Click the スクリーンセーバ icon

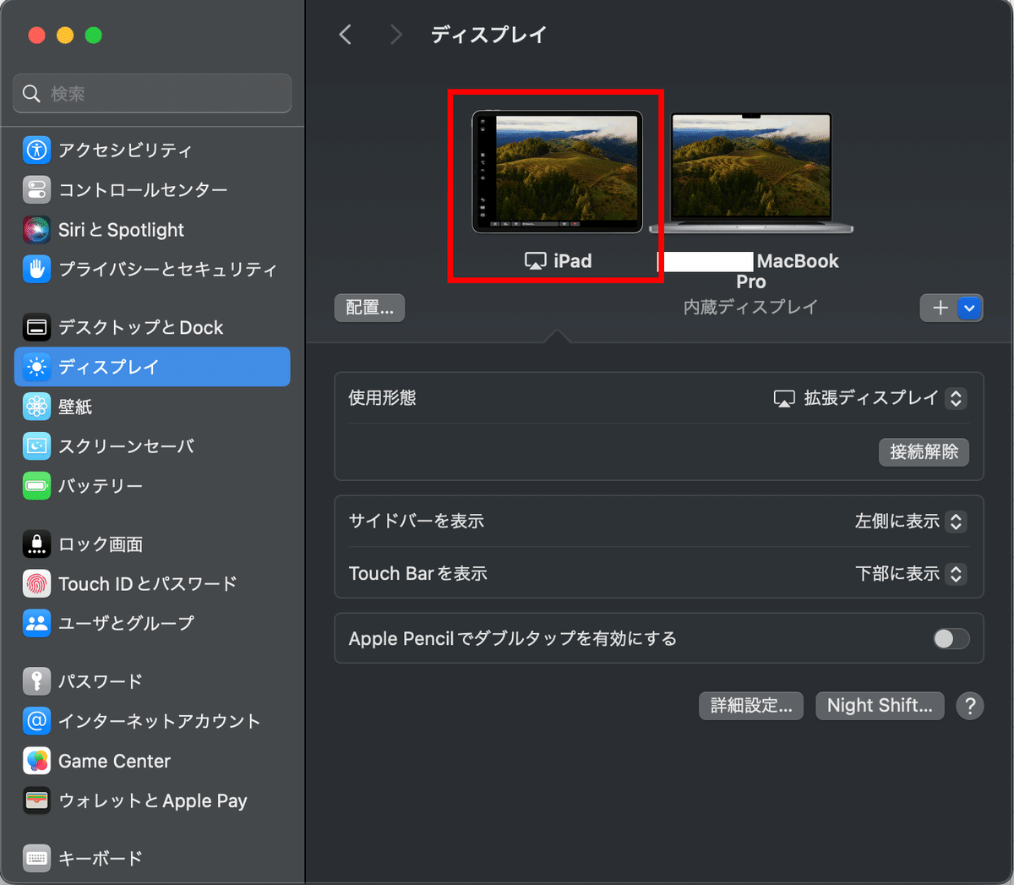(x=36, y=446)
